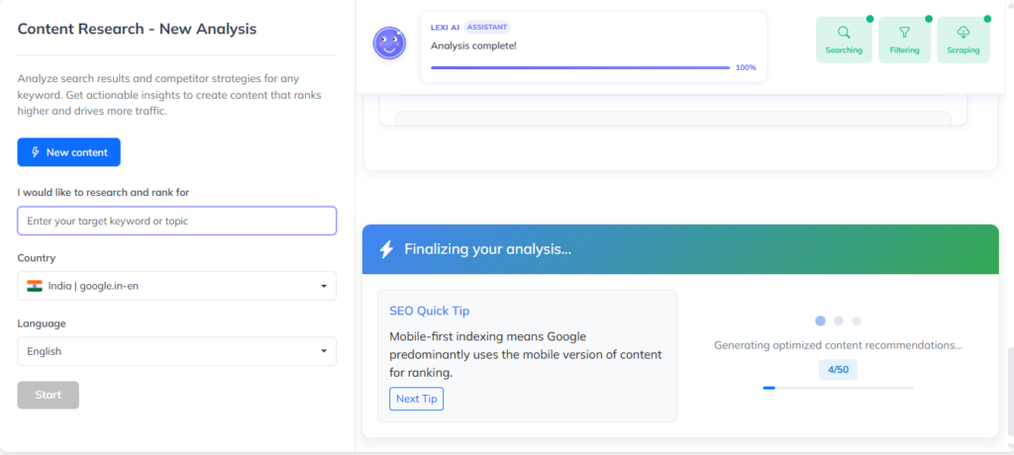Select the third carousel dot indicator

pos(857,320)
